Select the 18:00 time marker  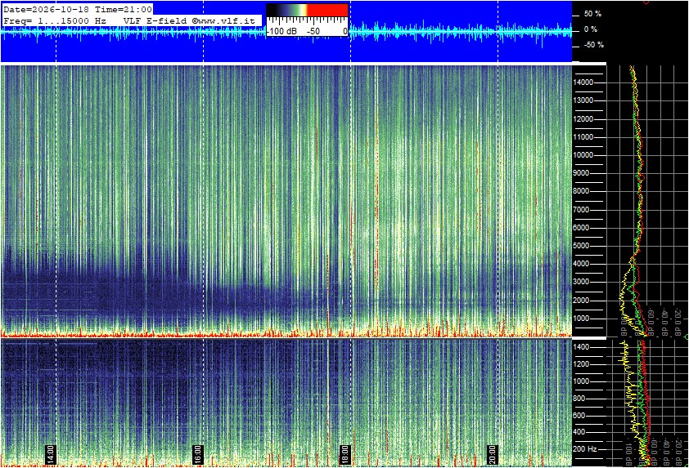(x=345, y=455)
